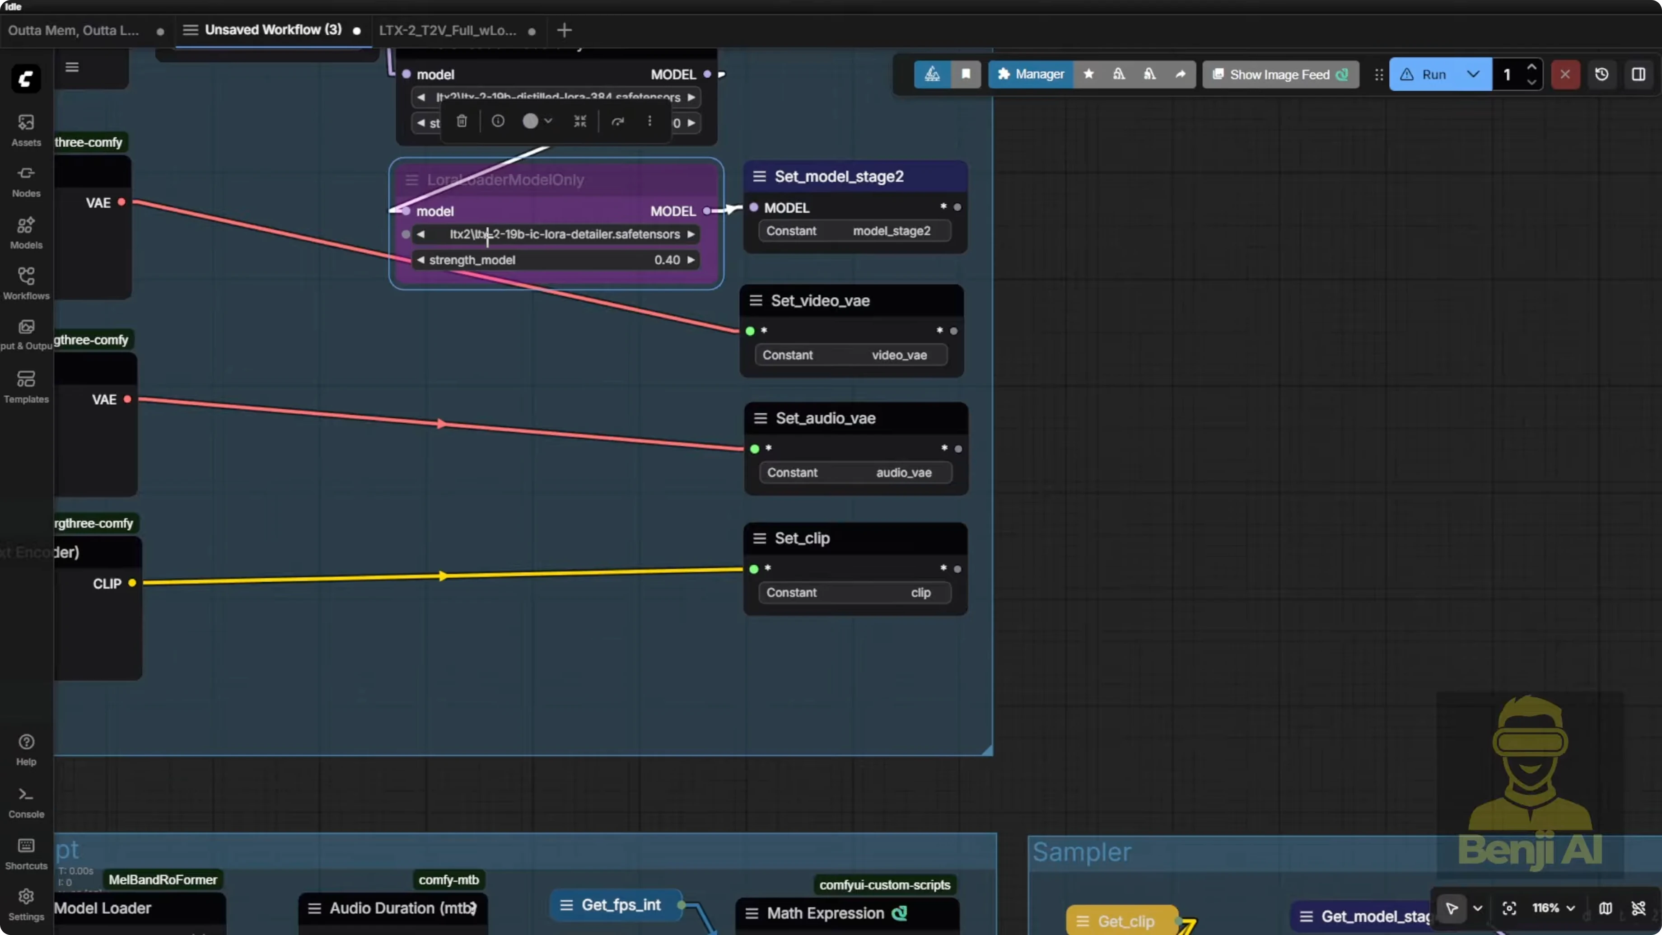Switch to LTX-2_T2V_Full_wLo... workflow tab

click(x=448, y=30)
